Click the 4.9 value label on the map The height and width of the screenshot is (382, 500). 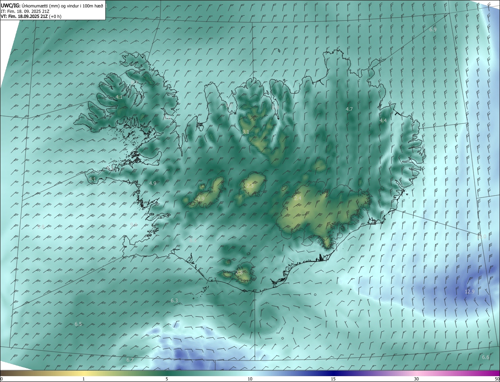pos(153,183)
